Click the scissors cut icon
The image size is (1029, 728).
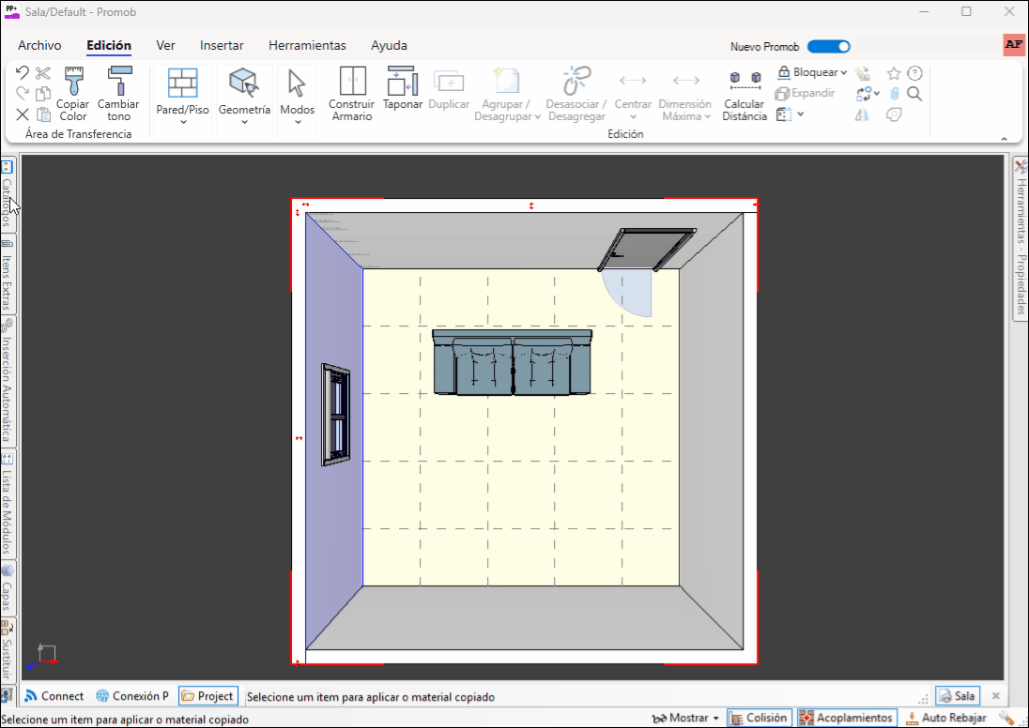pos(43,73)
